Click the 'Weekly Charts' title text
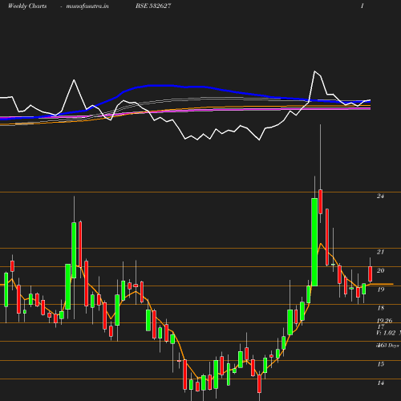Viewport: 401px width, 401px height. click(27, 6)
